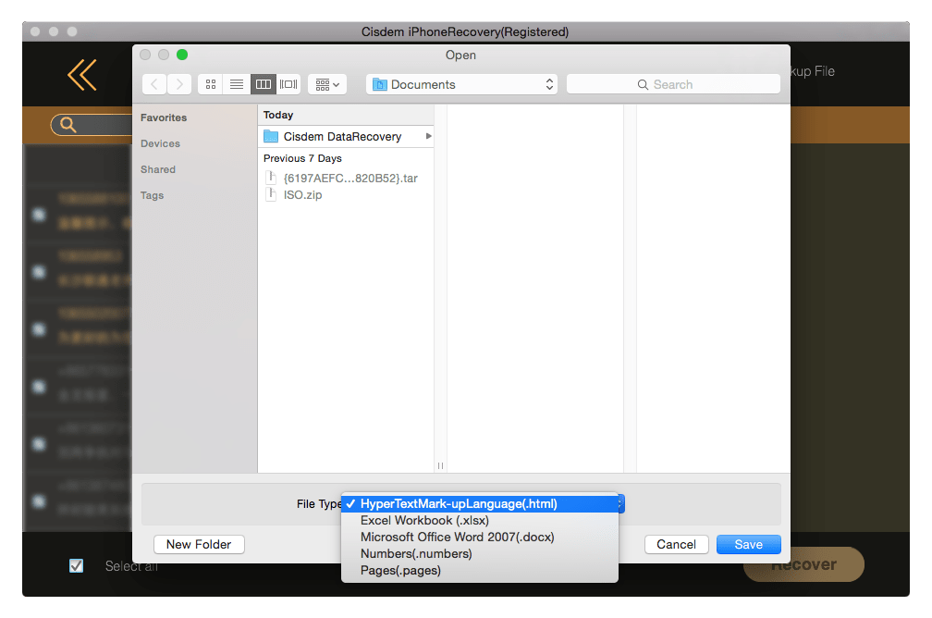Viewport: 932px width, 618px height.
Task: Toggle the Select all checkbox
Action: click(76, 565)
